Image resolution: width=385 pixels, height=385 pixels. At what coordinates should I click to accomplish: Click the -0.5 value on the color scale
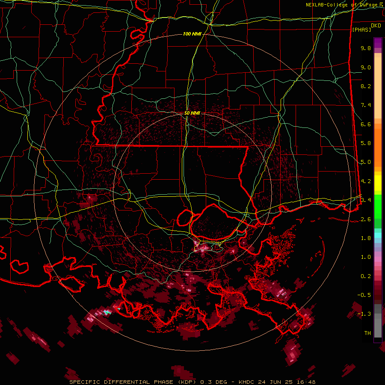click(364, 295)
